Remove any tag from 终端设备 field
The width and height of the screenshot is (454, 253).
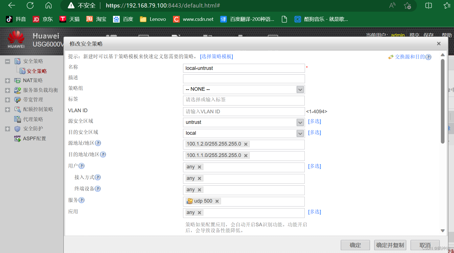tap(200, 190)
